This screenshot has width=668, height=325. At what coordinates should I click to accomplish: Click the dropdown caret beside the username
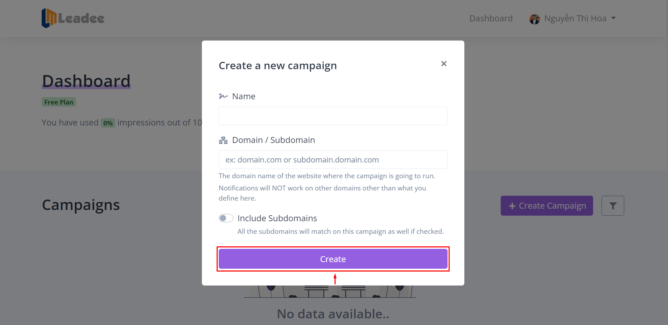[x=613, y=18]
